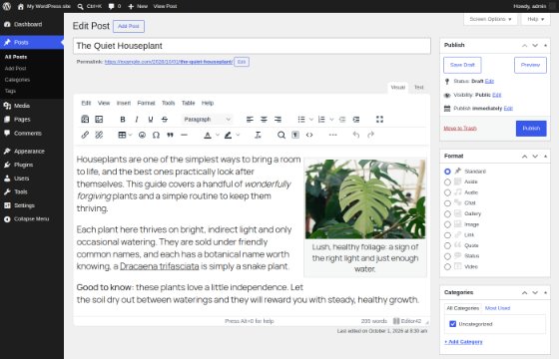The image size is (559, 359).
Task: Redo the last edit
Action: coord(370,135)
